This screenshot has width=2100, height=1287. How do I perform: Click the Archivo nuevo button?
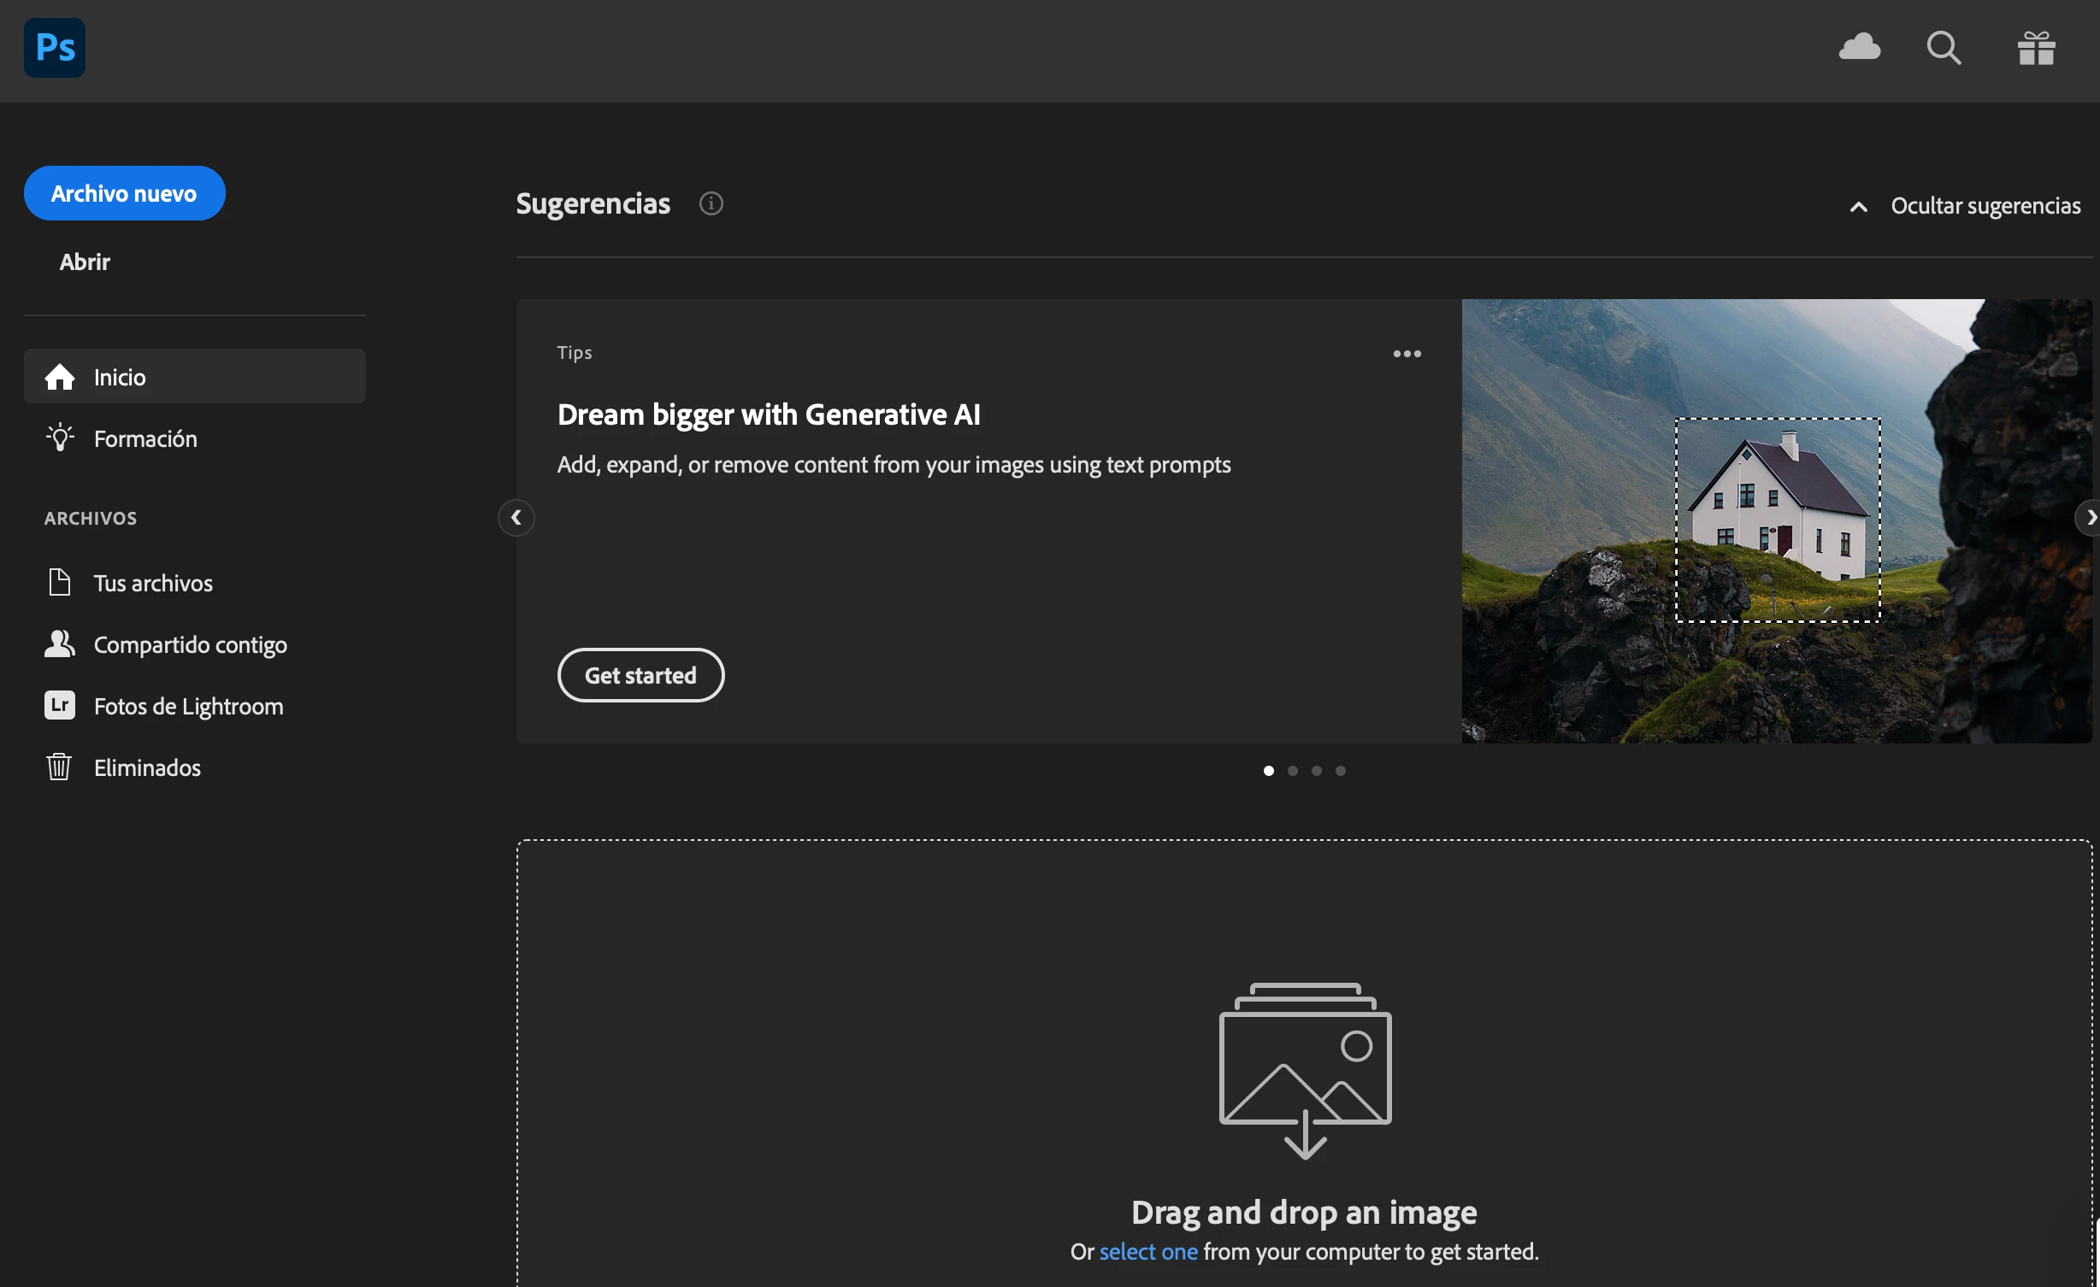(x=124, y=194)
